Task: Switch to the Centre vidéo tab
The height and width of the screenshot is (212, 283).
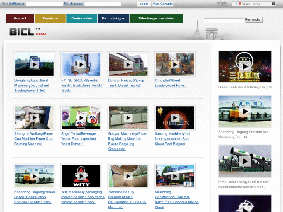Action: click(x=82, y=18)
